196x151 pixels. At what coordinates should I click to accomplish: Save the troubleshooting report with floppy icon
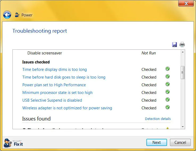(174, 45)
